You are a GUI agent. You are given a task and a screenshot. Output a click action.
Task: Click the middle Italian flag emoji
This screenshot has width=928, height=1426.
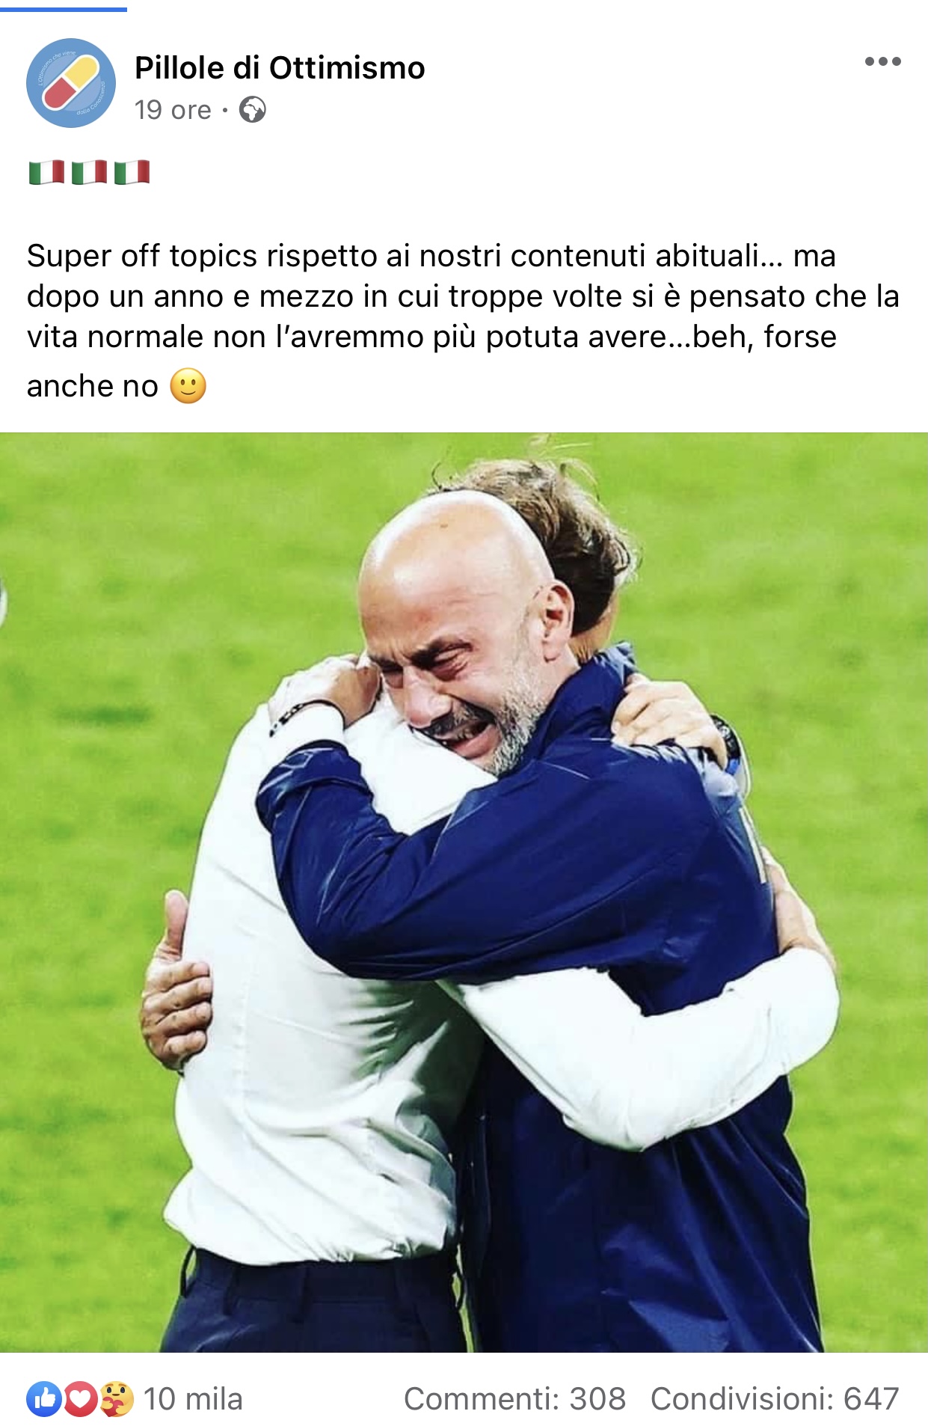pyautogui.click(x=90, y=172)
